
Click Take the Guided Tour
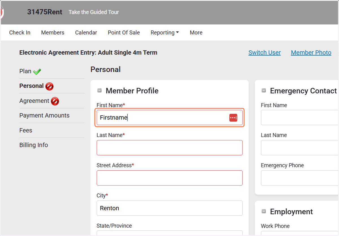coord(94,12)
